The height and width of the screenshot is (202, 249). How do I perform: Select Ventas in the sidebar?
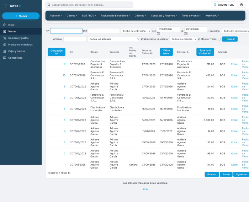pyautogui.click(x=21, y=31)
